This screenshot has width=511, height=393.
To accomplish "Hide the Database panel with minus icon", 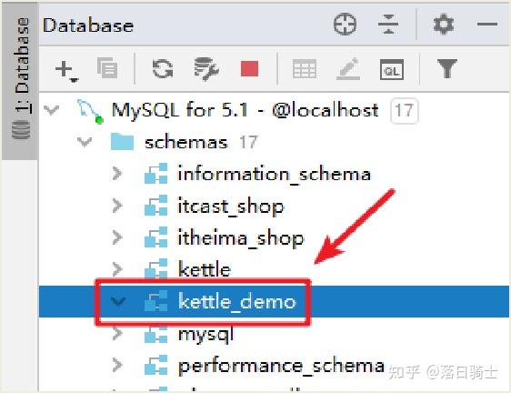I will click(486, 25).
